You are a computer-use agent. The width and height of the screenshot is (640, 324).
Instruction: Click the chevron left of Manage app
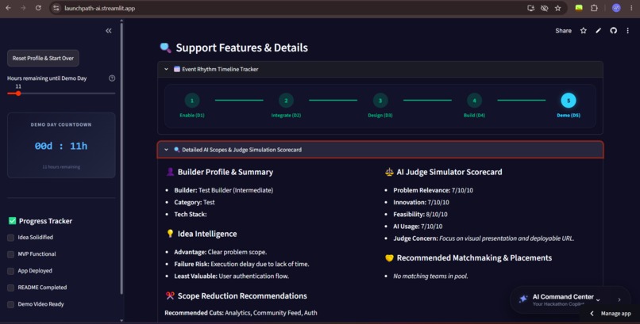click(592, 314)
